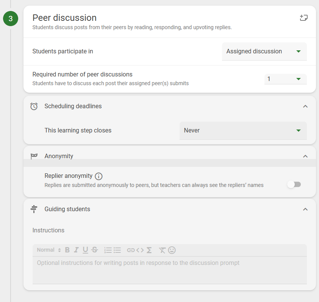Collapse the Scheduling deadlines section

coord(305,106)
